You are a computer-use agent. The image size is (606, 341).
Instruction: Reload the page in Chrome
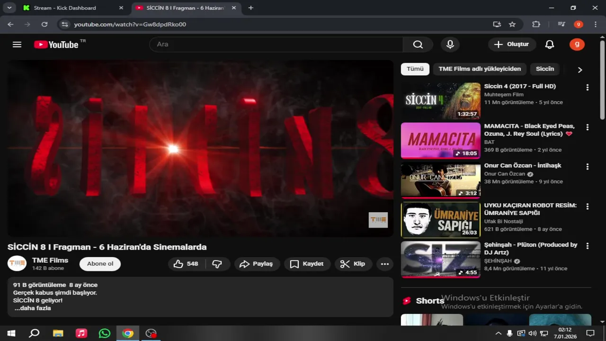[45, 24]
